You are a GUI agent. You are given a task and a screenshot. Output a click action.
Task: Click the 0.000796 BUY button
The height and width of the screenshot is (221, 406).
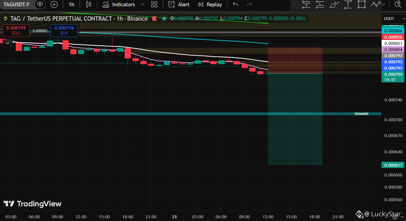point(64,30)
